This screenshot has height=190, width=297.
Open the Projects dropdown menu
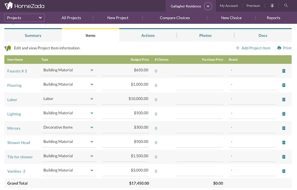(25, 18)
